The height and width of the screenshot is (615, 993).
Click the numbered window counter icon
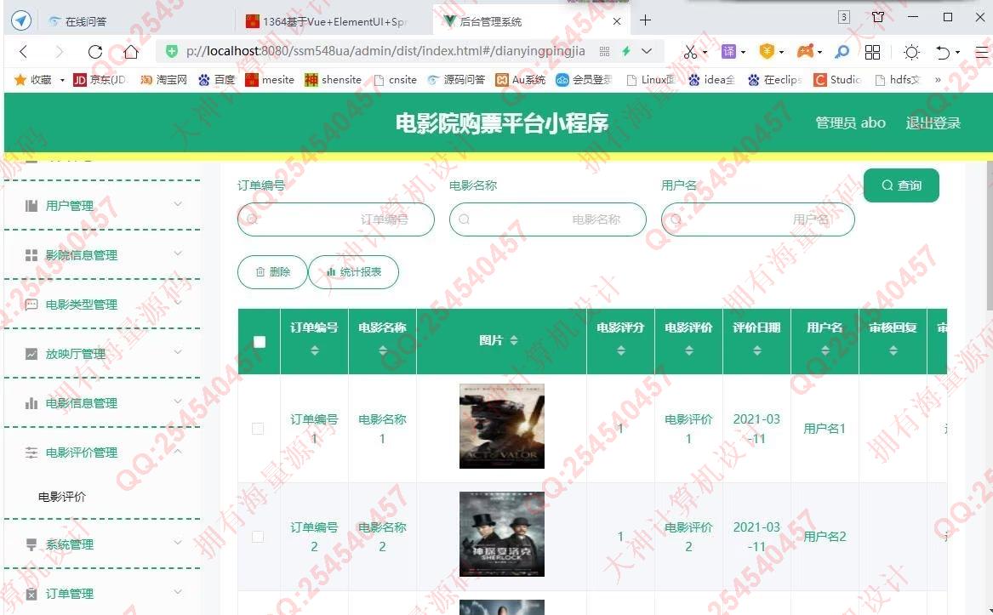(843, 17)
